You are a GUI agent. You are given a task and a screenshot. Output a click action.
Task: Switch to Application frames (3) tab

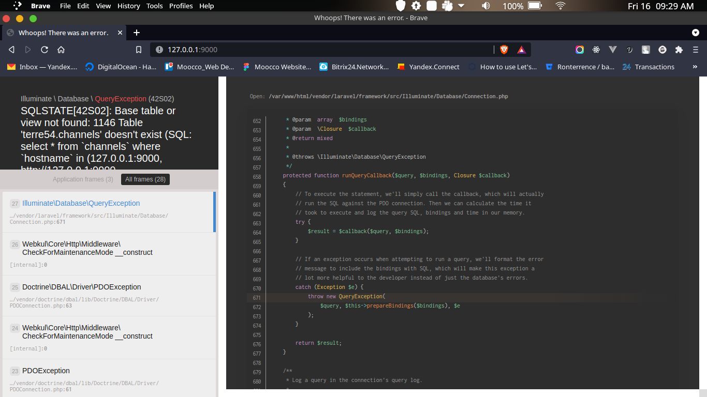[83, 179]
